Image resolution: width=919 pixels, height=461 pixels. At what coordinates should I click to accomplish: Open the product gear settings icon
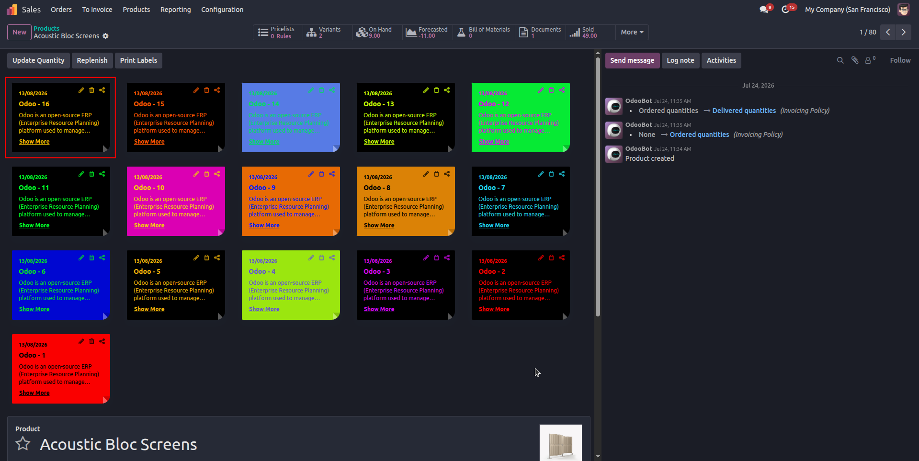tap(106, 36)
